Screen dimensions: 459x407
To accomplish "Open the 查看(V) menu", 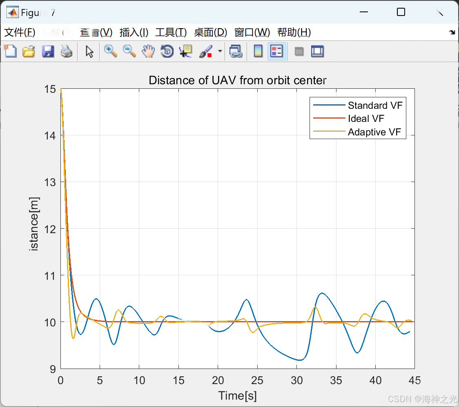I will click(x=96, y=32).
